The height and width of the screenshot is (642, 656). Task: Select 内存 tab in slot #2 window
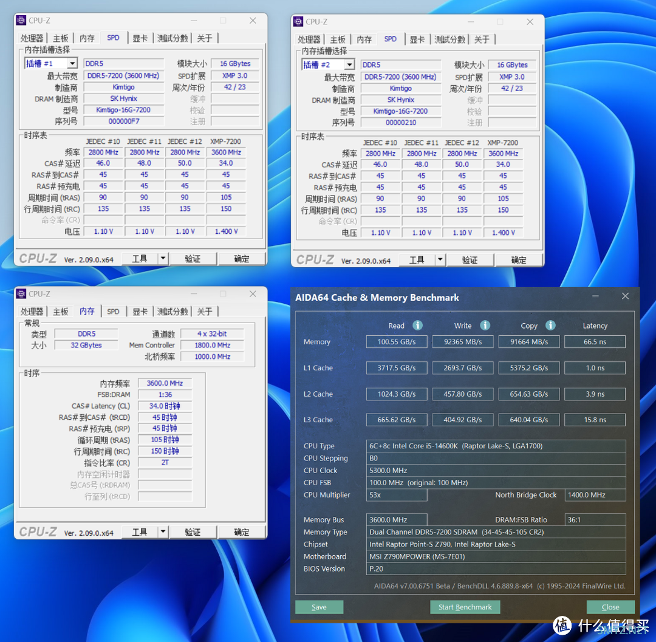pos(364,39)
